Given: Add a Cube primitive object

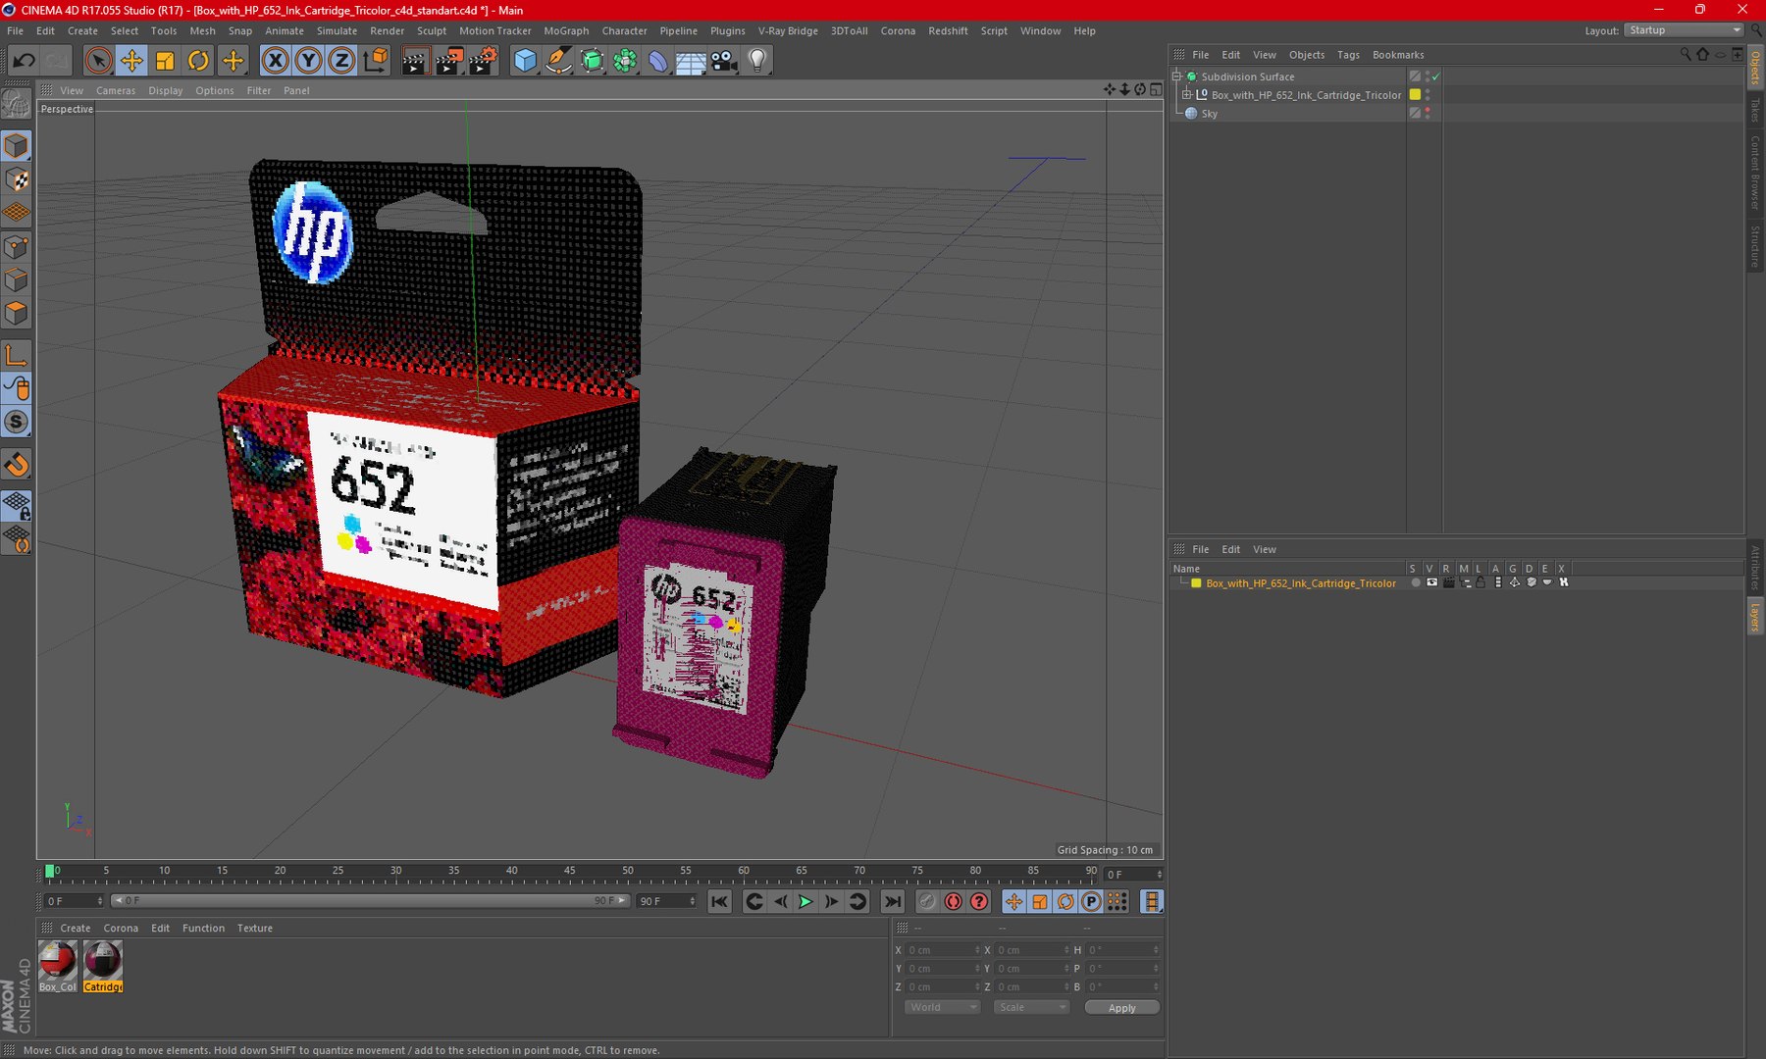Looking at the screenshot, I should pos(526,61).
